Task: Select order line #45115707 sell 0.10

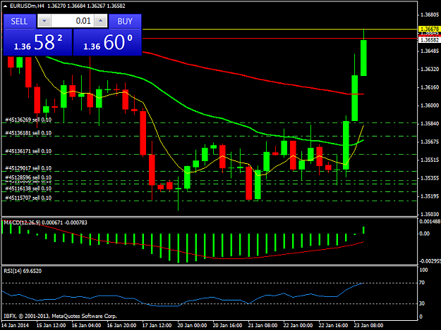Action: point(28,198)
